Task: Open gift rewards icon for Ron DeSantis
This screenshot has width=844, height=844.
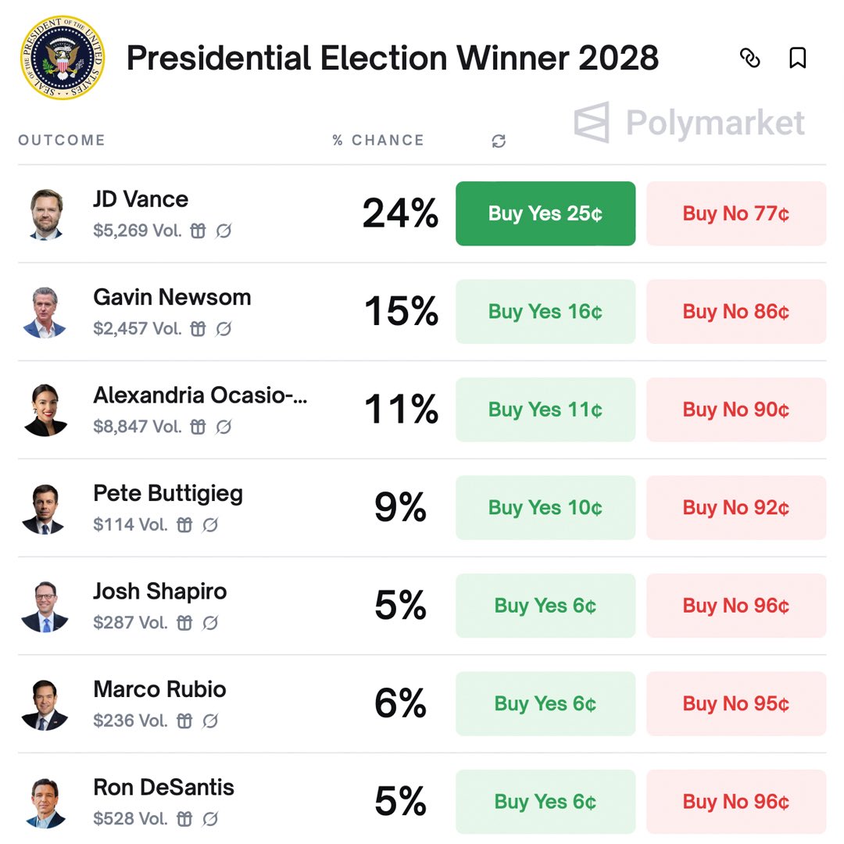Action: tap(184, 819)
